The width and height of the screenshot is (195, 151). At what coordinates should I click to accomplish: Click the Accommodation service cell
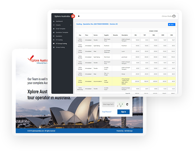click(x=98, y=82)
